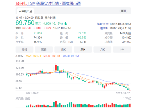145x109 pixels.
Task: Click the after-hours timestamp 10-07 19:59:58
Action: (x=62, y=28)
